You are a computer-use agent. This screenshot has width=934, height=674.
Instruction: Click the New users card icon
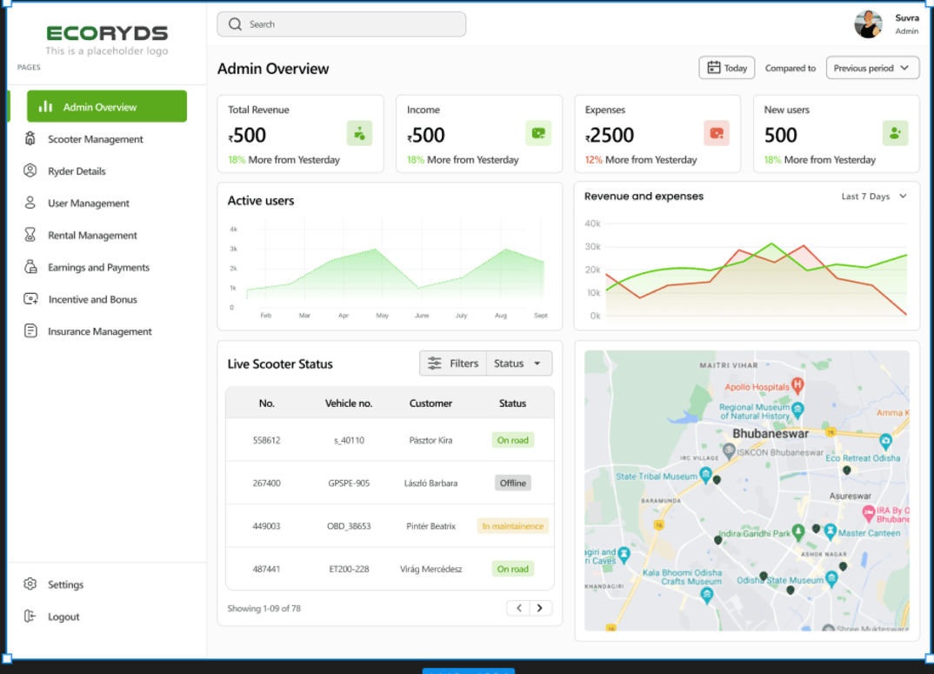(895, 133)
